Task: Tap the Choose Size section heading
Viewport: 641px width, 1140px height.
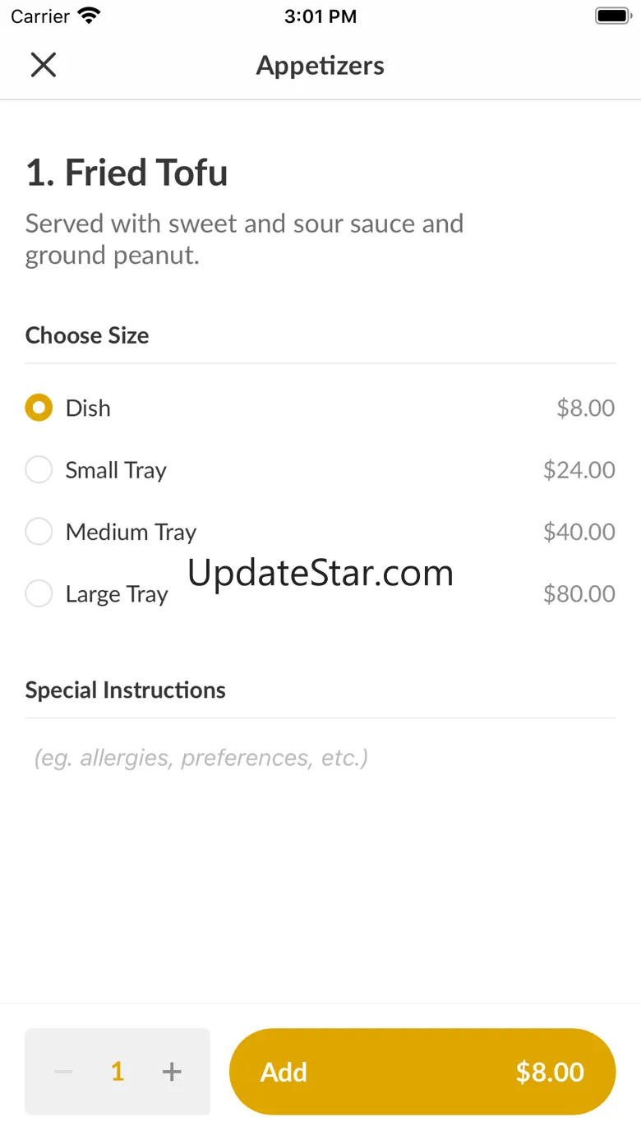Action: pyautogui.click(x=87, y=335)
